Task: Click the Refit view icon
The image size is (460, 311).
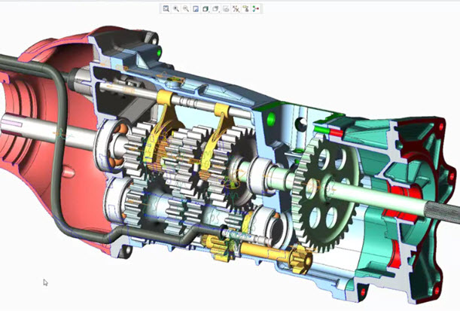Action: tap(166, 8)
